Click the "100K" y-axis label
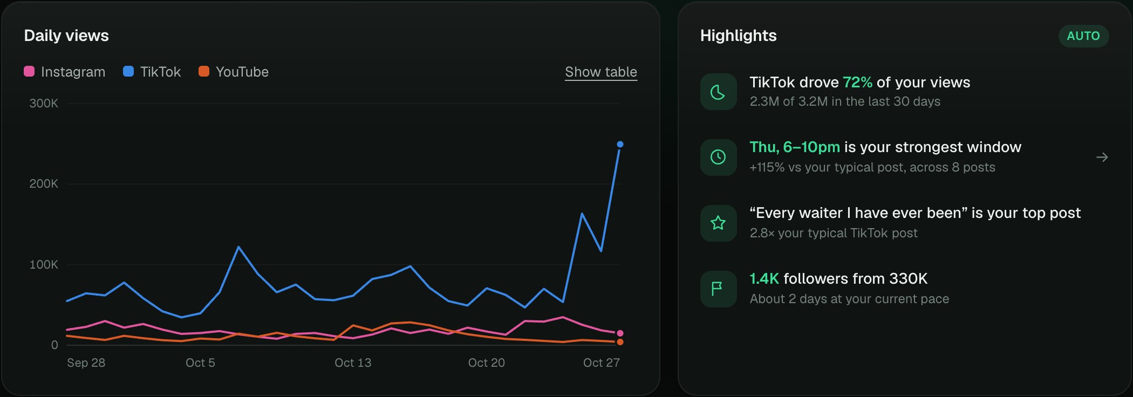1133x397 pixels. (44, 265)
